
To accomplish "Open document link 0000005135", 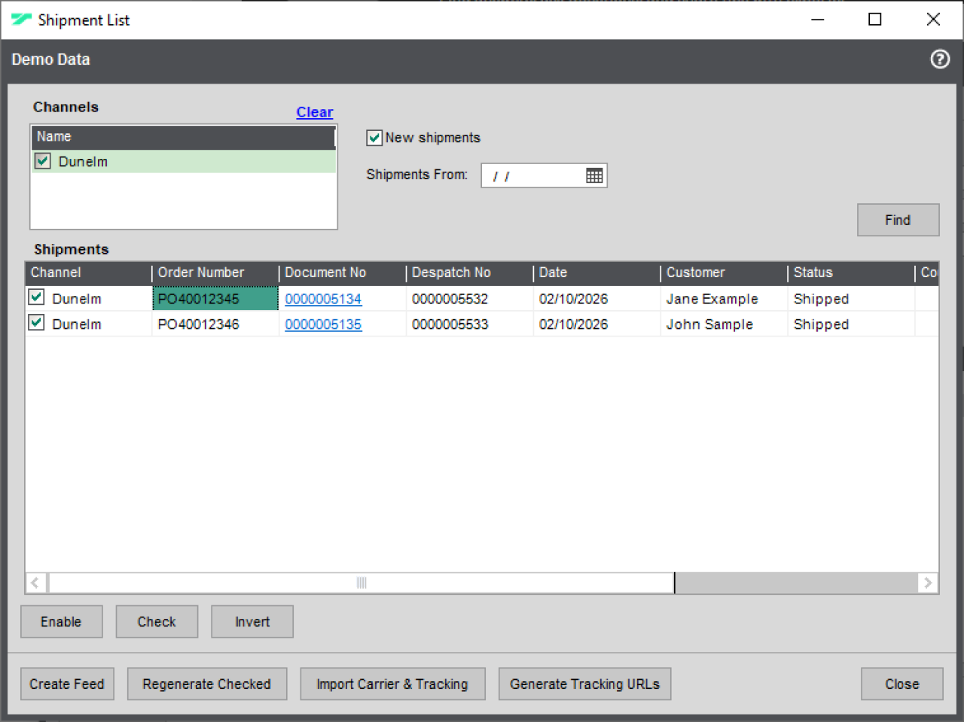I will (x=323, y=324).
